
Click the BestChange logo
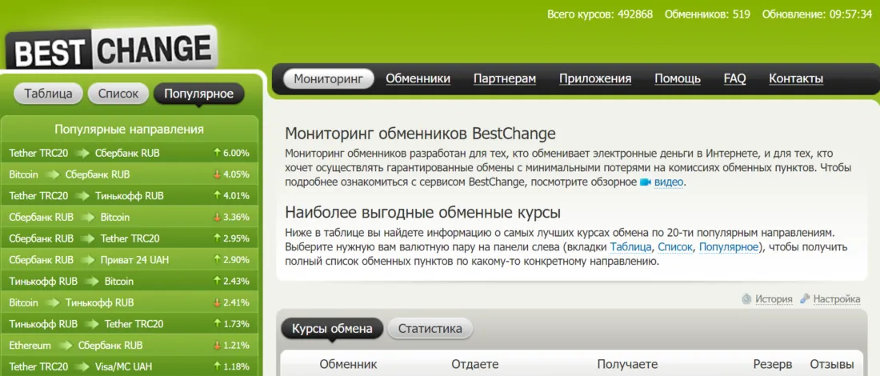pos(111,49)
